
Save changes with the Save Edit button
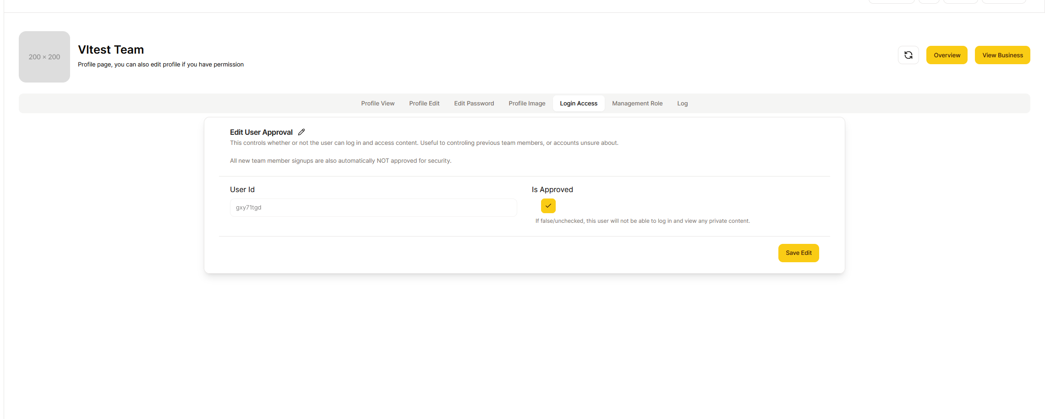point(798,253)
